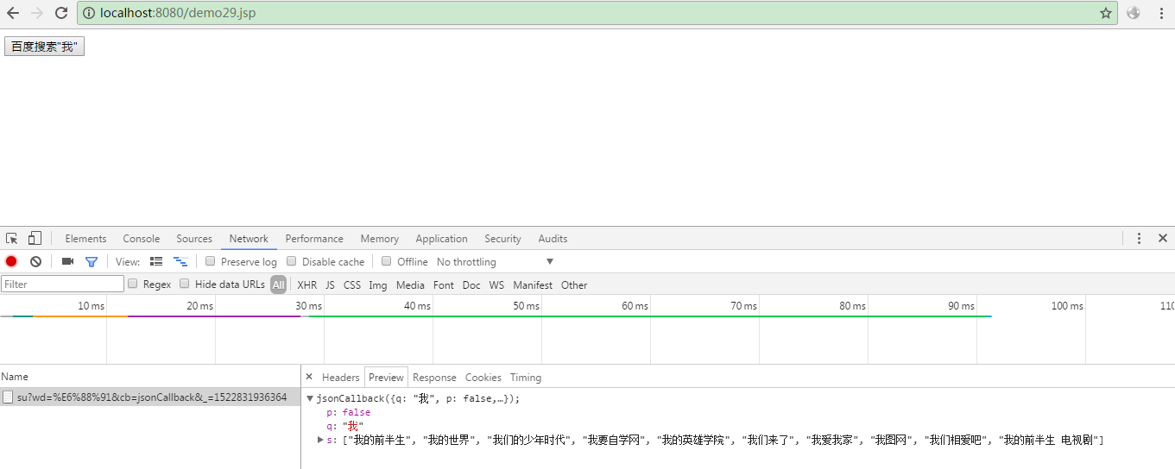Toggle capture screenshots camera icon
Image resolution: width=1175 pixels, height=469 pixels.
67,261
